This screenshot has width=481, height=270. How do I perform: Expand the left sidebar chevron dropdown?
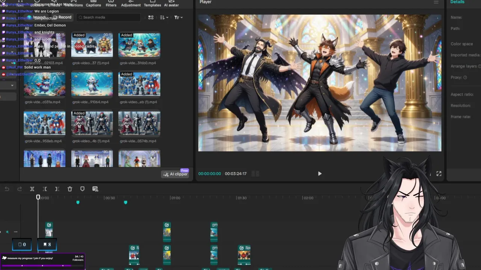[x=12, y=85]
